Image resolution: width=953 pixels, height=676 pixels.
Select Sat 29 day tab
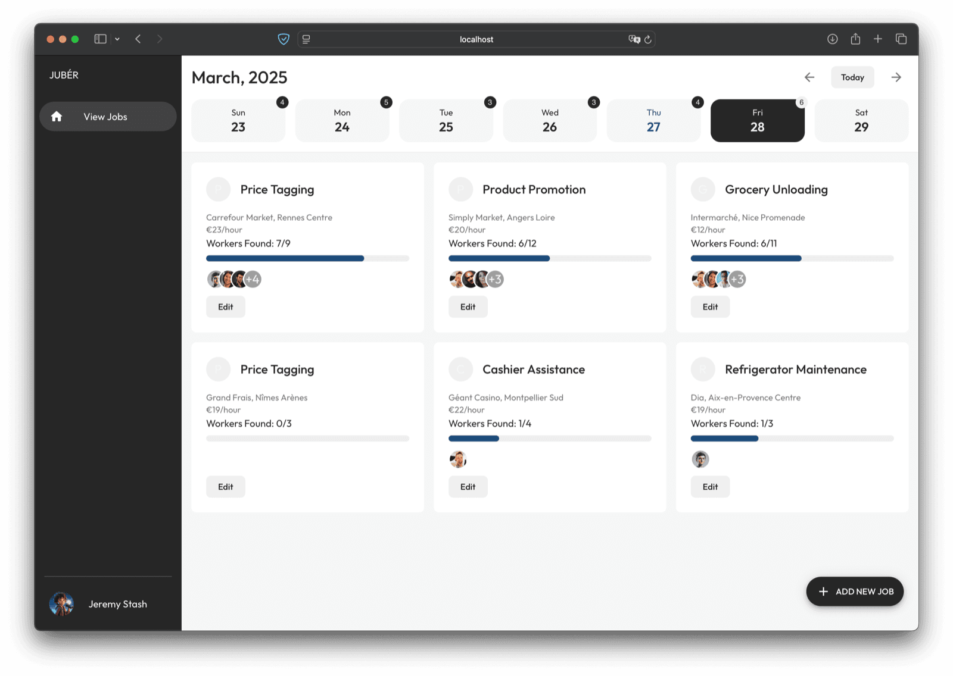[x=861, y=121]
